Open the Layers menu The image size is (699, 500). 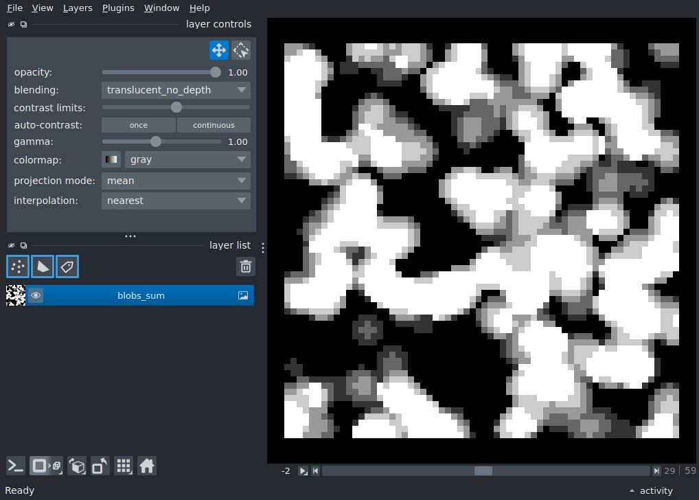click(x=78, y=8)
